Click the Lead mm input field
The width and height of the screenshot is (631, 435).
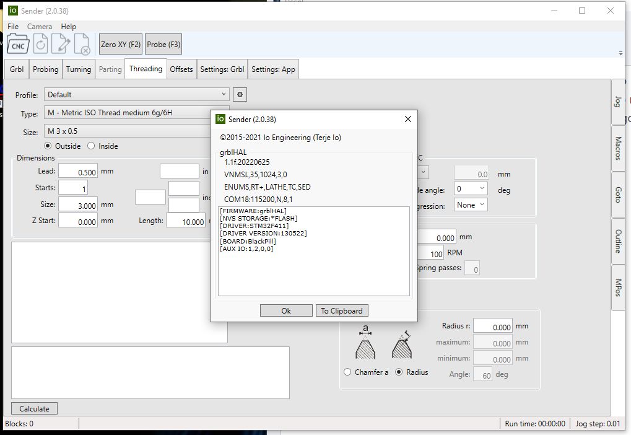tap(78, 171)
